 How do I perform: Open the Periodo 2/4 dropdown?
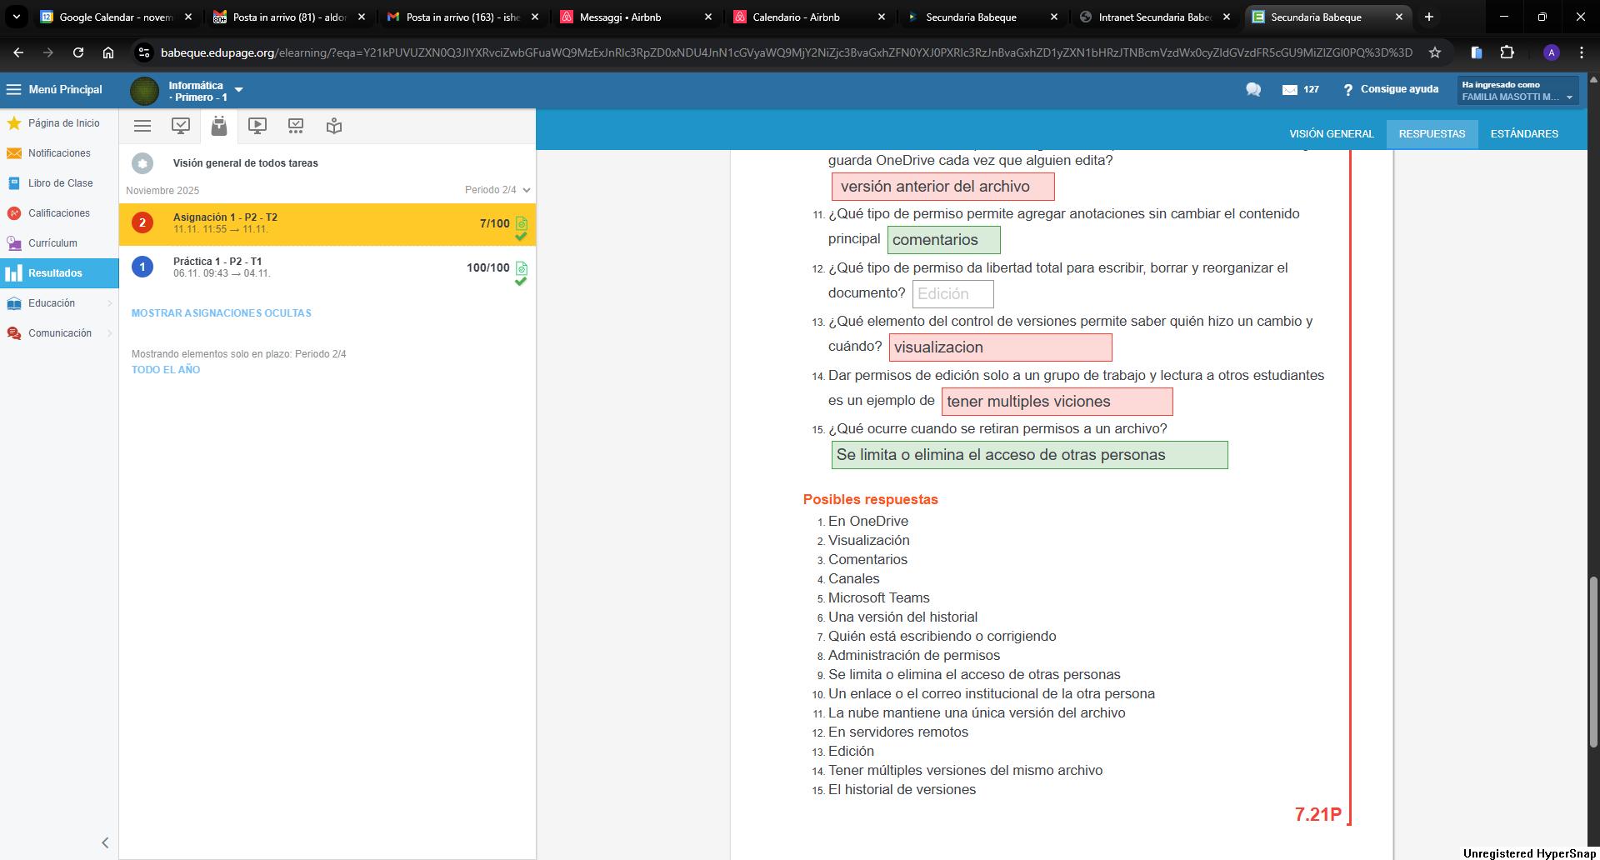click(x=497, y=190)
